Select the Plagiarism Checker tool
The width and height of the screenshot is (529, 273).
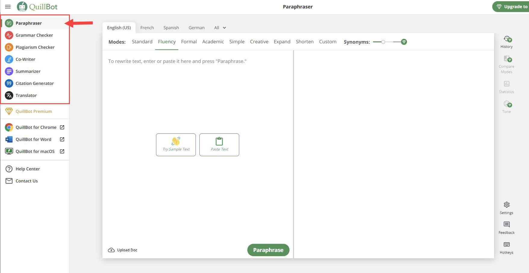point(35,47)
